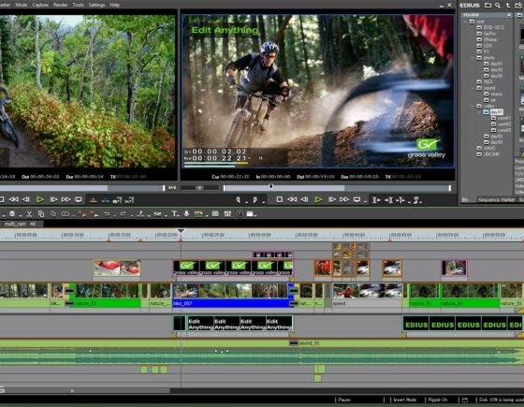Stop the recorder playback
Viewport: 524px width, 407px height.
(280, 199)
